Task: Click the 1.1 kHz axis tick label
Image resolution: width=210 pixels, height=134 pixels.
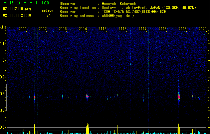Action: (x=3, y=44)
